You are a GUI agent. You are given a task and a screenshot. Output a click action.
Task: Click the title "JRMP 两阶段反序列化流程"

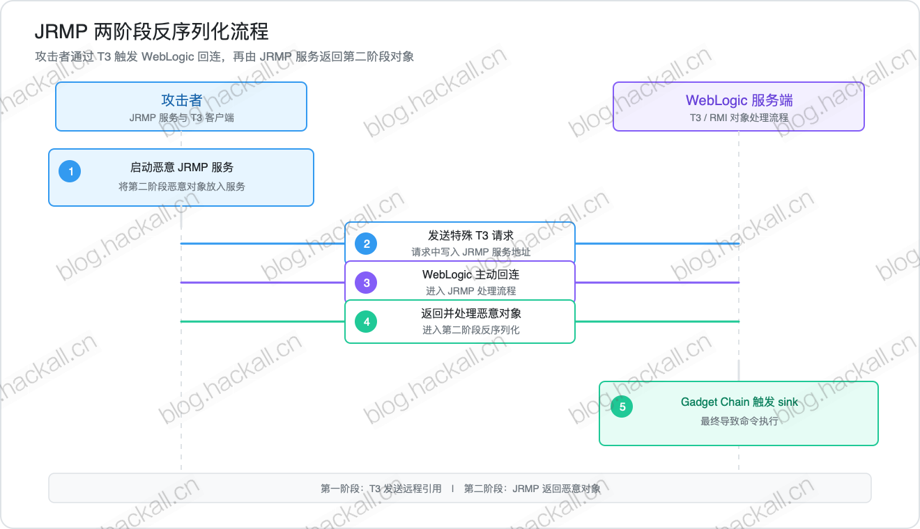(152, 31)
